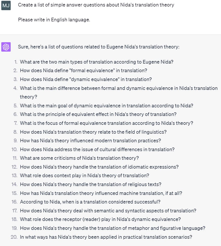221x246 pixels.
Task: Click question 5 about the main goal
Action: [106, 106]
